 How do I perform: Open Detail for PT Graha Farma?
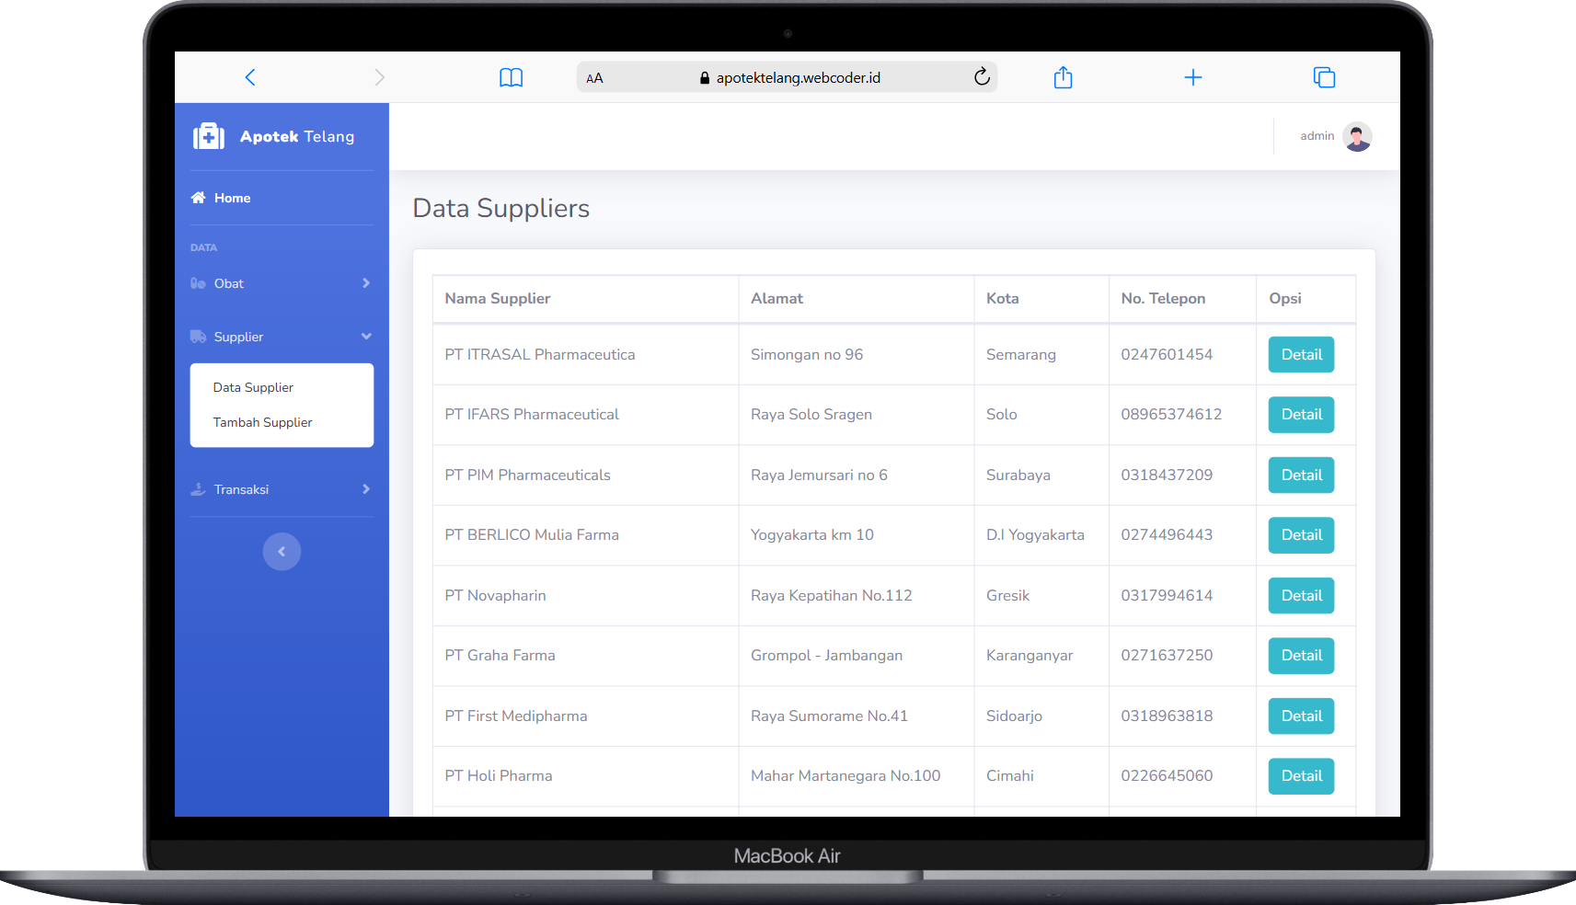pos(1301,656)
